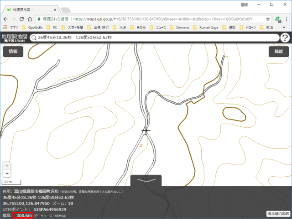Viewport: 292px width, 219px height.
Task: Collapse the info panel with the down chevron
Action: [146, 180]
